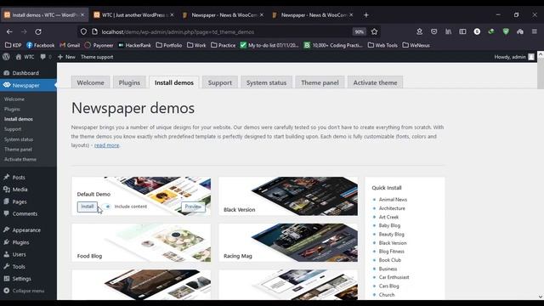The width and height of the screenshot is (544, 306).
Task: Quick install Baby Blog demo
Action: (389, 225)
